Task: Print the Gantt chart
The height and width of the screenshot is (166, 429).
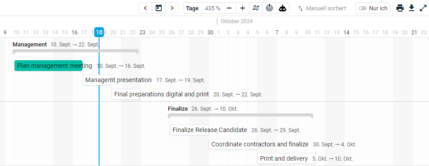Action: click(x=400, y=8)
